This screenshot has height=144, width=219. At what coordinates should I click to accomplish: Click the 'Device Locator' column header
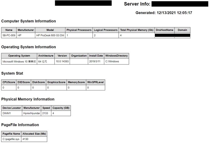click(12, 108)
